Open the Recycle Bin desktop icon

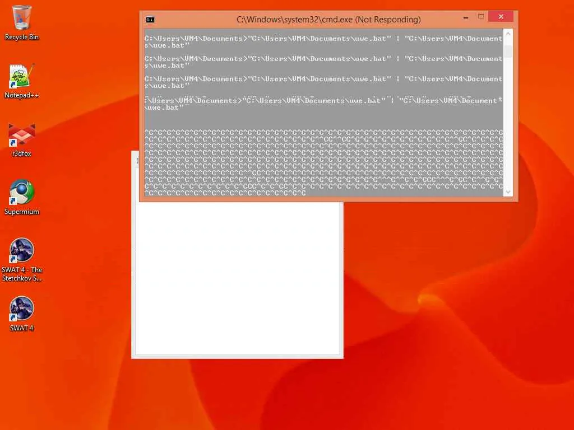[x=22, y=22]
